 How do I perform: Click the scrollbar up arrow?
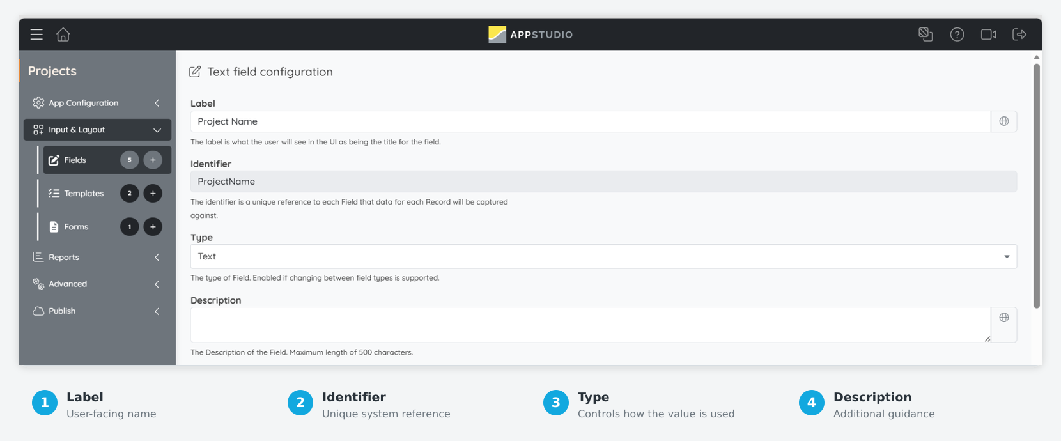click(1037, 58)
